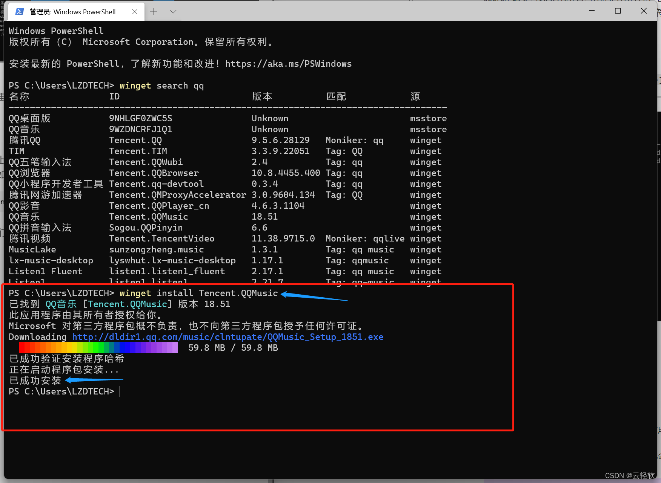This screenshot has height=483, width=661.
Task: Click the QQ影音 name entry
Action: tap(25, 206)
